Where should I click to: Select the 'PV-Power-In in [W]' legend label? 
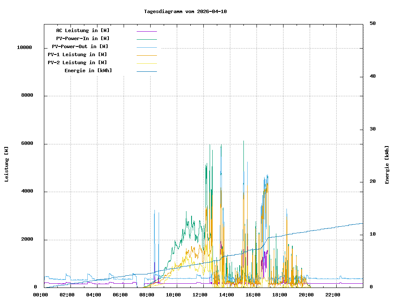coord(83,38)
